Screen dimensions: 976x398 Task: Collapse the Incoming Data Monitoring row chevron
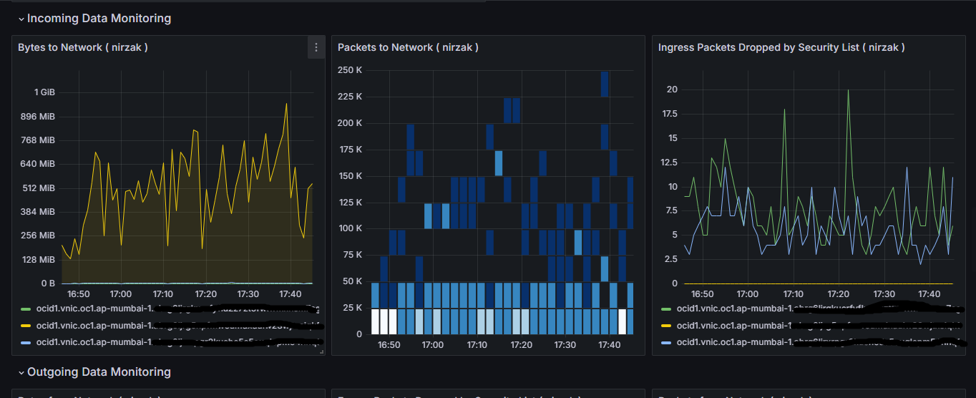tap(21, 19)
